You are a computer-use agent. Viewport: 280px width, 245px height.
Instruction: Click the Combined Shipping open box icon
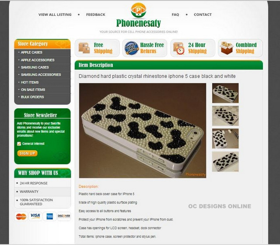227,48
